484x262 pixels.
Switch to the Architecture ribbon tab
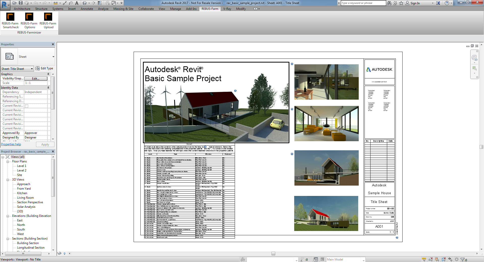[22, 9]
